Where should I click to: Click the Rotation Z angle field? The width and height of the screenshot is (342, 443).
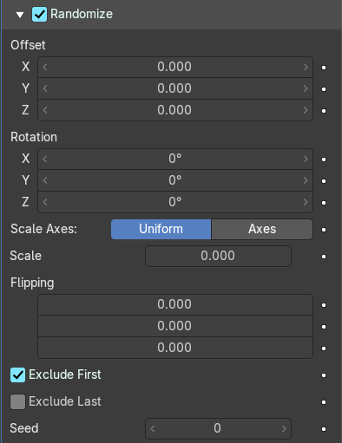175,202
